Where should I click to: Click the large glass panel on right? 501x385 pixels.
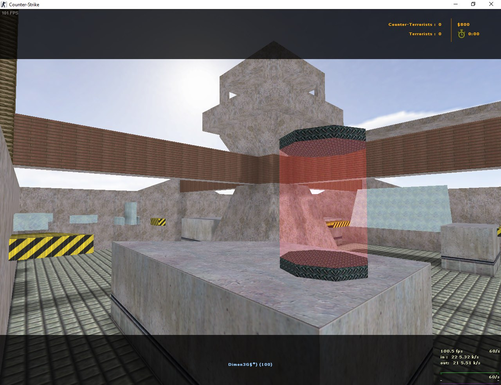[403, 207]
